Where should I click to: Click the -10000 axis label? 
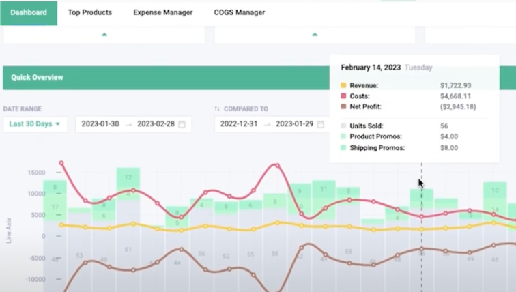pos(36,280)
